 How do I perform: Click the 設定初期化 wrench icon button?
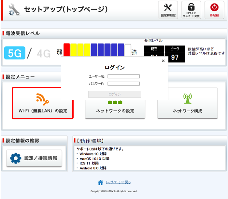click(x=168, y=10)
